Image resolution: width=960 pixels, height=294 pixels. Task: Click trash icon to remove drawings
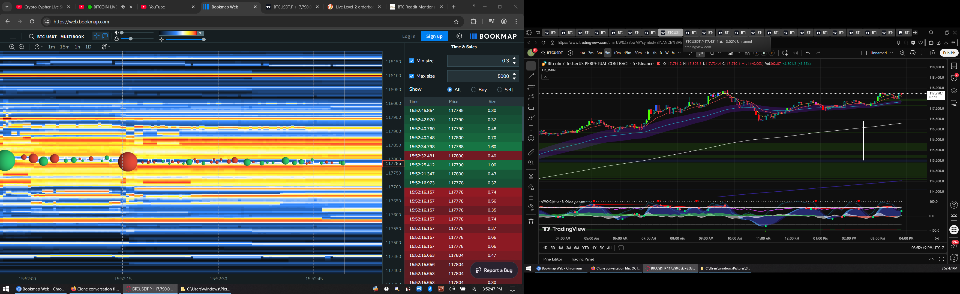[531, 221]
